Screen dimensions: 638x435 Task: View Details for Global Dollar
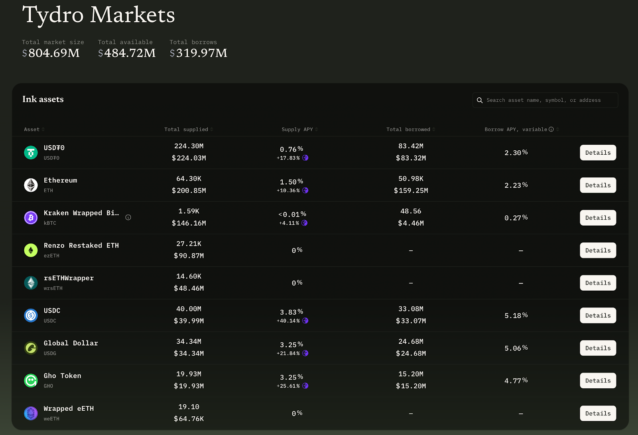pyautogui.click(x=598, y=348)
